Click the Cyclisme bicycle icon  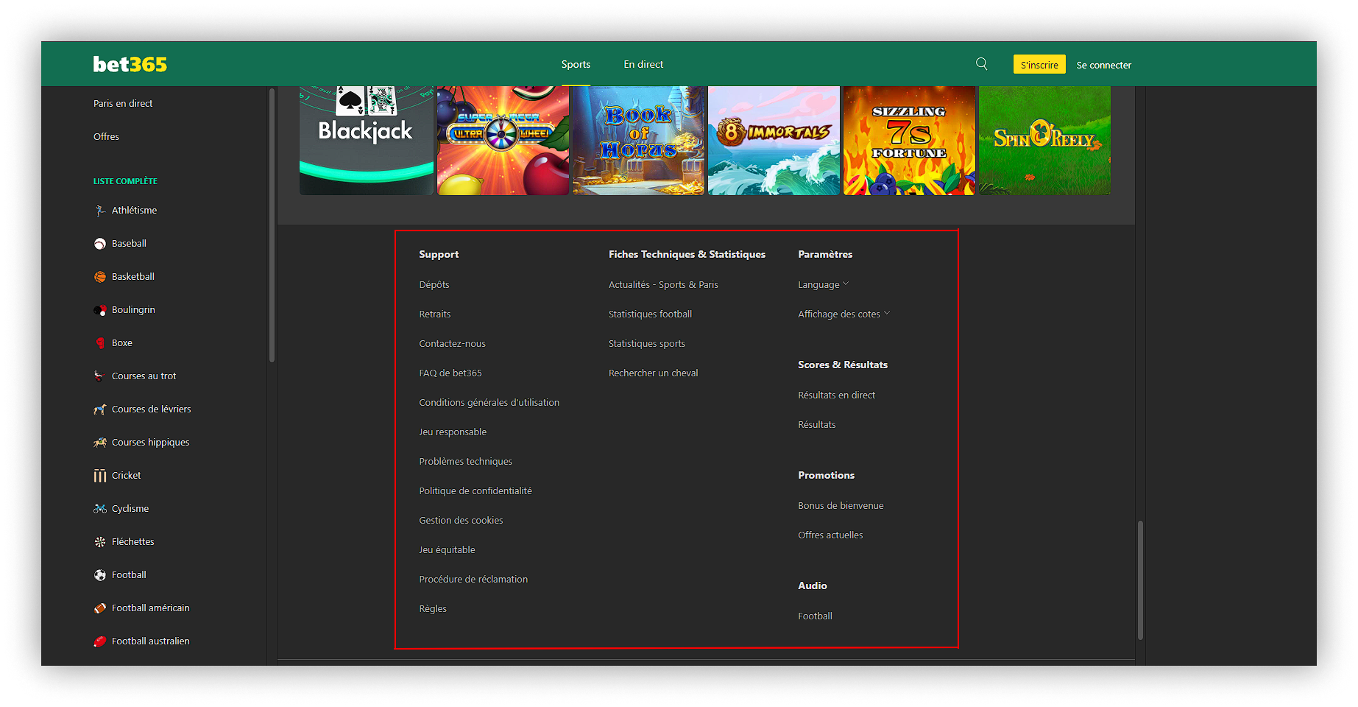pyautogui.click(x=100, y=509)
